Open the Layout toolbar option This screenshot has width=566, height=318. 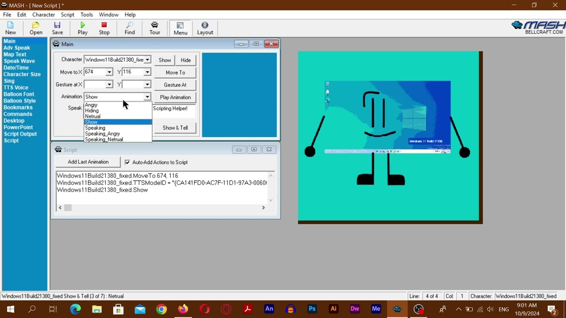(205, 28)
